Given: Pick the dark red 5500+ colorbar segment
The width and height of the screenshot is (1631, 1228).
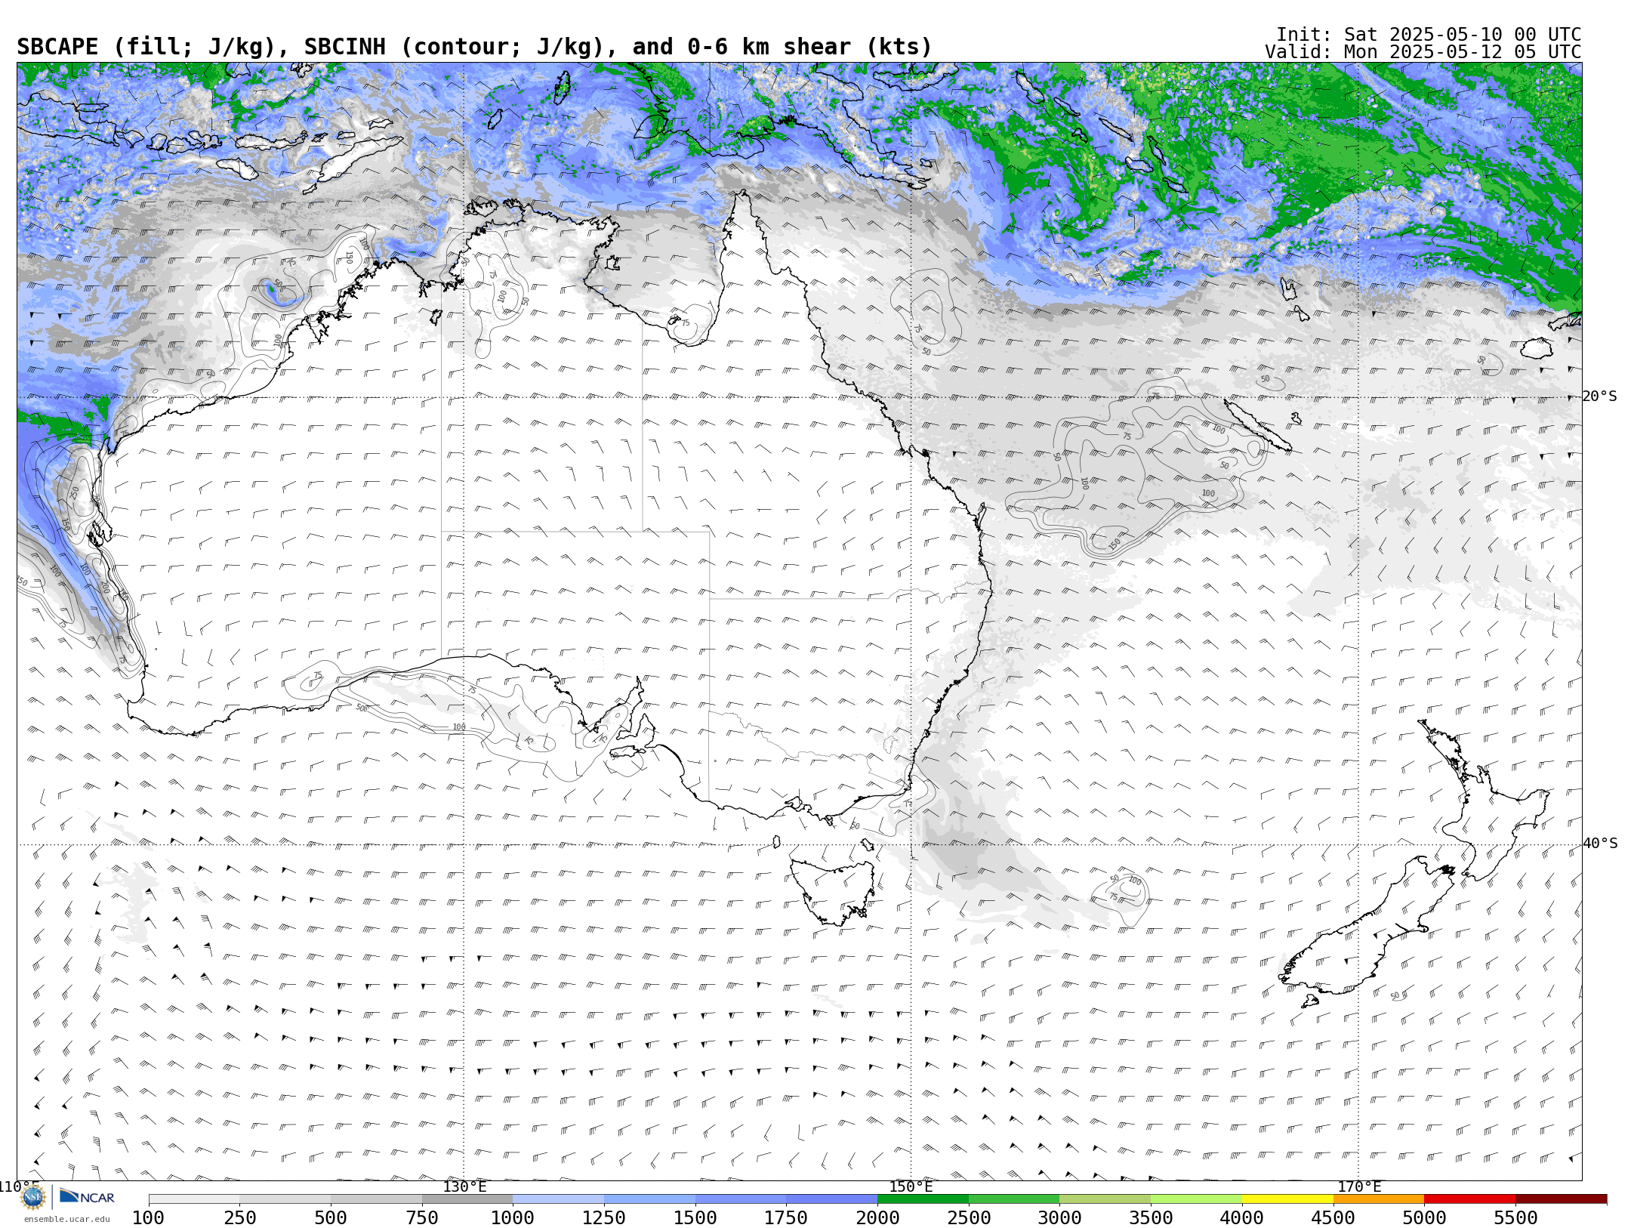Looking at the screenshot, I should pos(1561,1199).
